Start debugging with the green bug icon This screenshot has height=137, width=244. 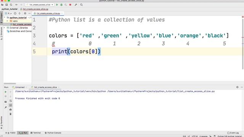click(x=61, y=5)
